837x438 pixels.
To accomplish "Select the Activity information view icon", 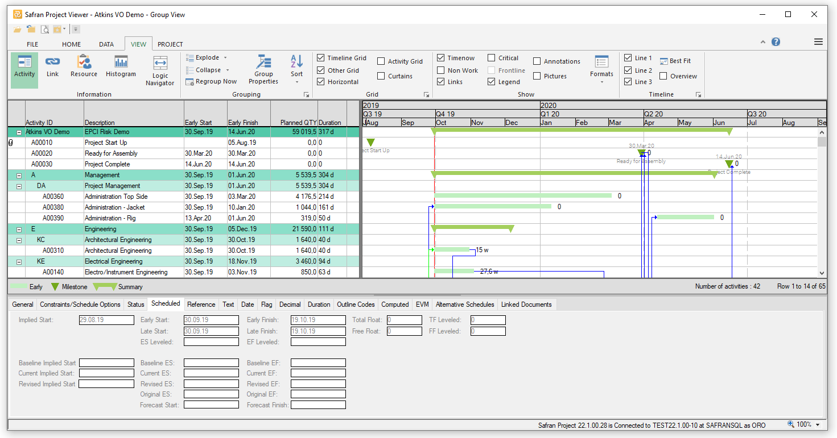I will 24,62.
